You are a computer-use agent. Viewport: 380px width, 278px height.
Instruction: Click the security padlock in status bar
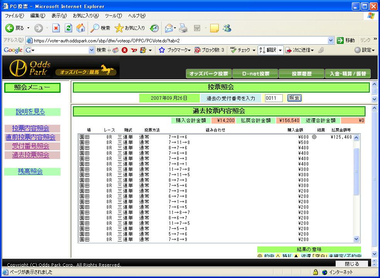coord(315,272)
